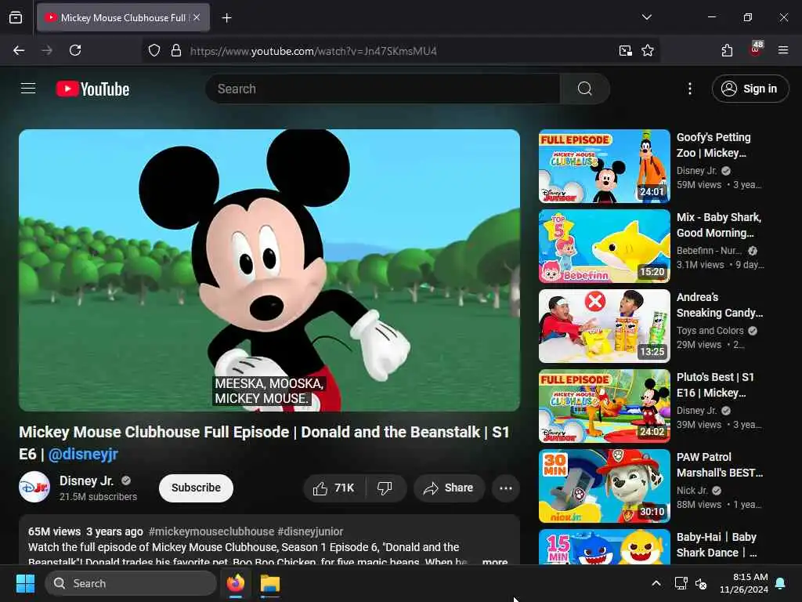Click the muted volume tray icon
This screenshot has height=602, width=802.
tap(701, 583)
